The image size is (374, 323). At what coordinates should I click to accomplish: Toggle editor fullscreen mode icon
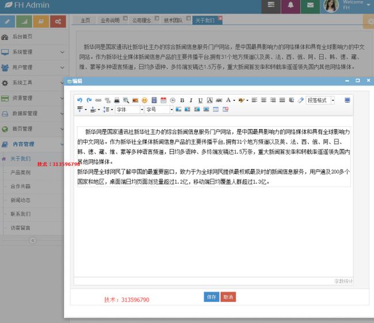[348, 100]
